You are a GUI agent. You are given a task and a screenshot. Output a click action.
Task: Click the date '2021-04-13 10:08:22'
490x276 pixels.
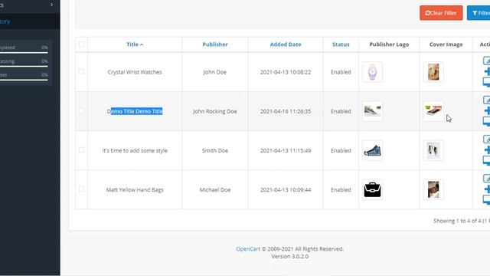pos(286,72)
